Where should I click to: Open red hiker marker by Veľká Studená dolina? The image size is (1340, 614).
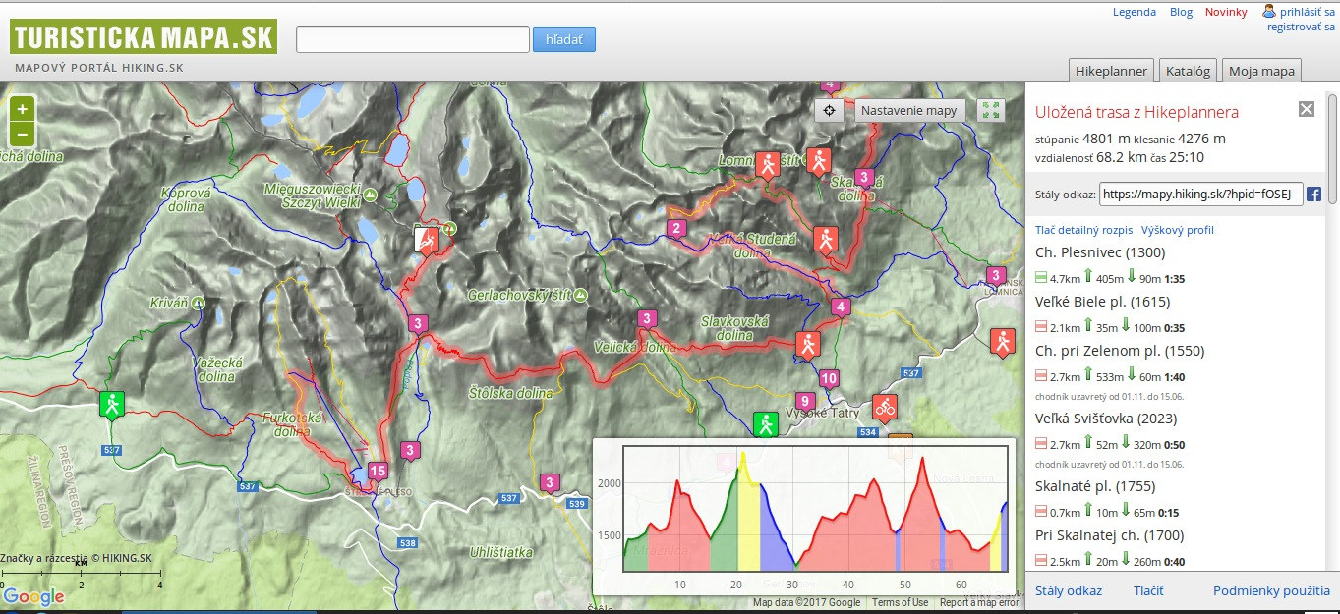tap(825, 239)
